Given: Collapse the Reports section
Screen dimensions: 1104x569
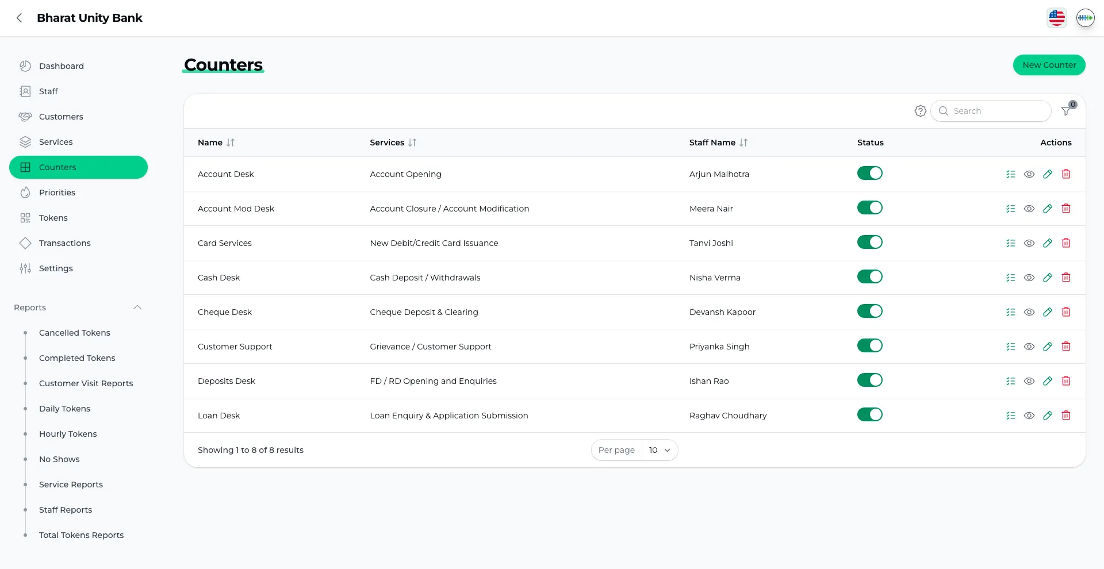Looking at the screenshot, I should (137, 307).
